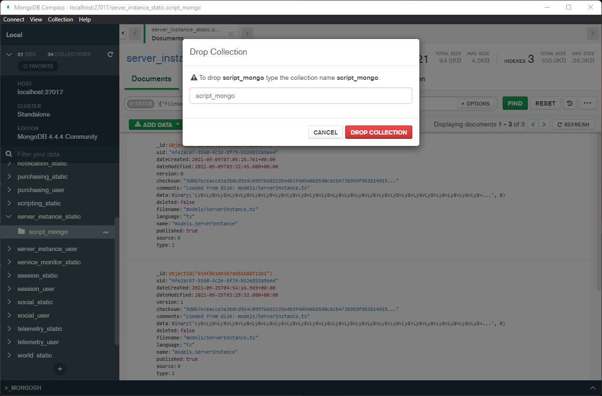
Task: Click the Local connection title
Action: (14, 35)
